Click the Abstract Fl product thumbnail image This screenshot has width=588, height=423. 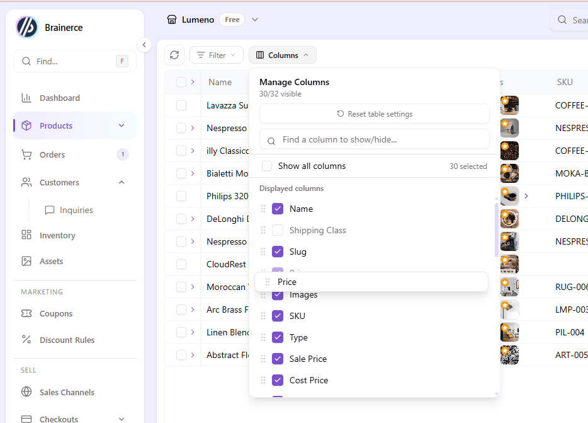(x=510, y=355)
